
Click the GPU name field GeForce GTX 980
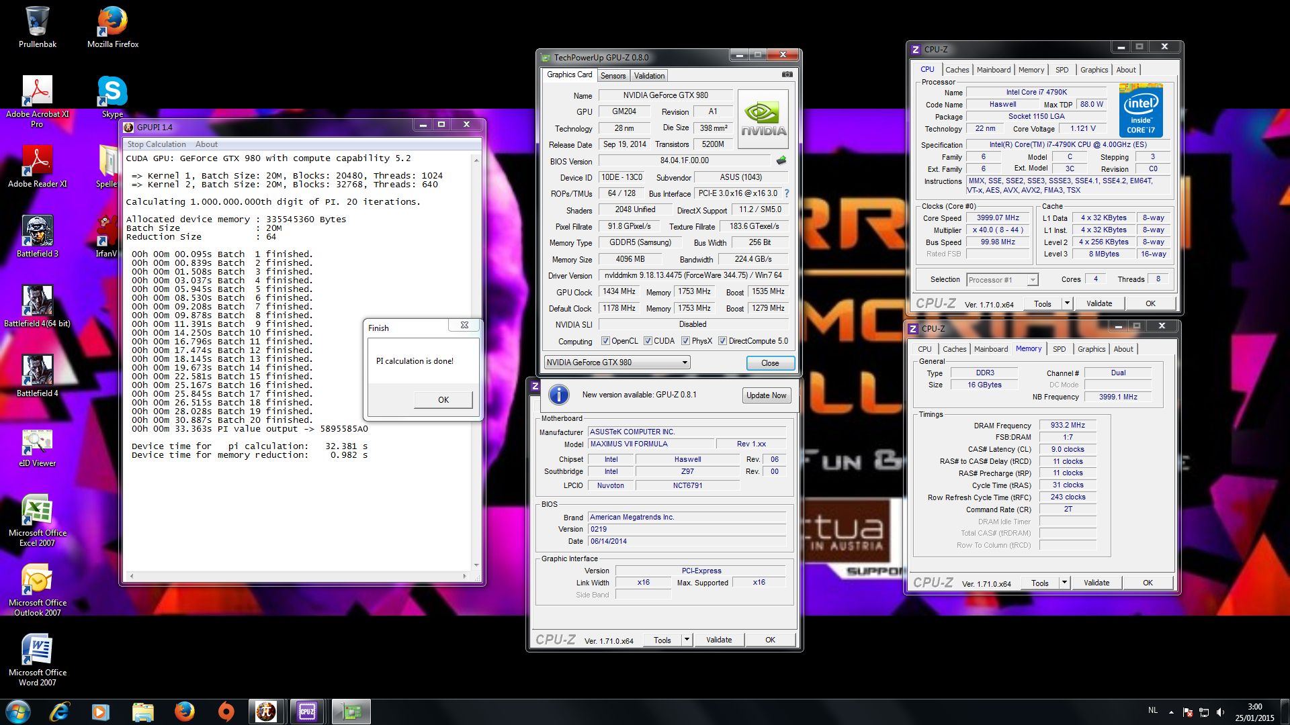[665, 95]
